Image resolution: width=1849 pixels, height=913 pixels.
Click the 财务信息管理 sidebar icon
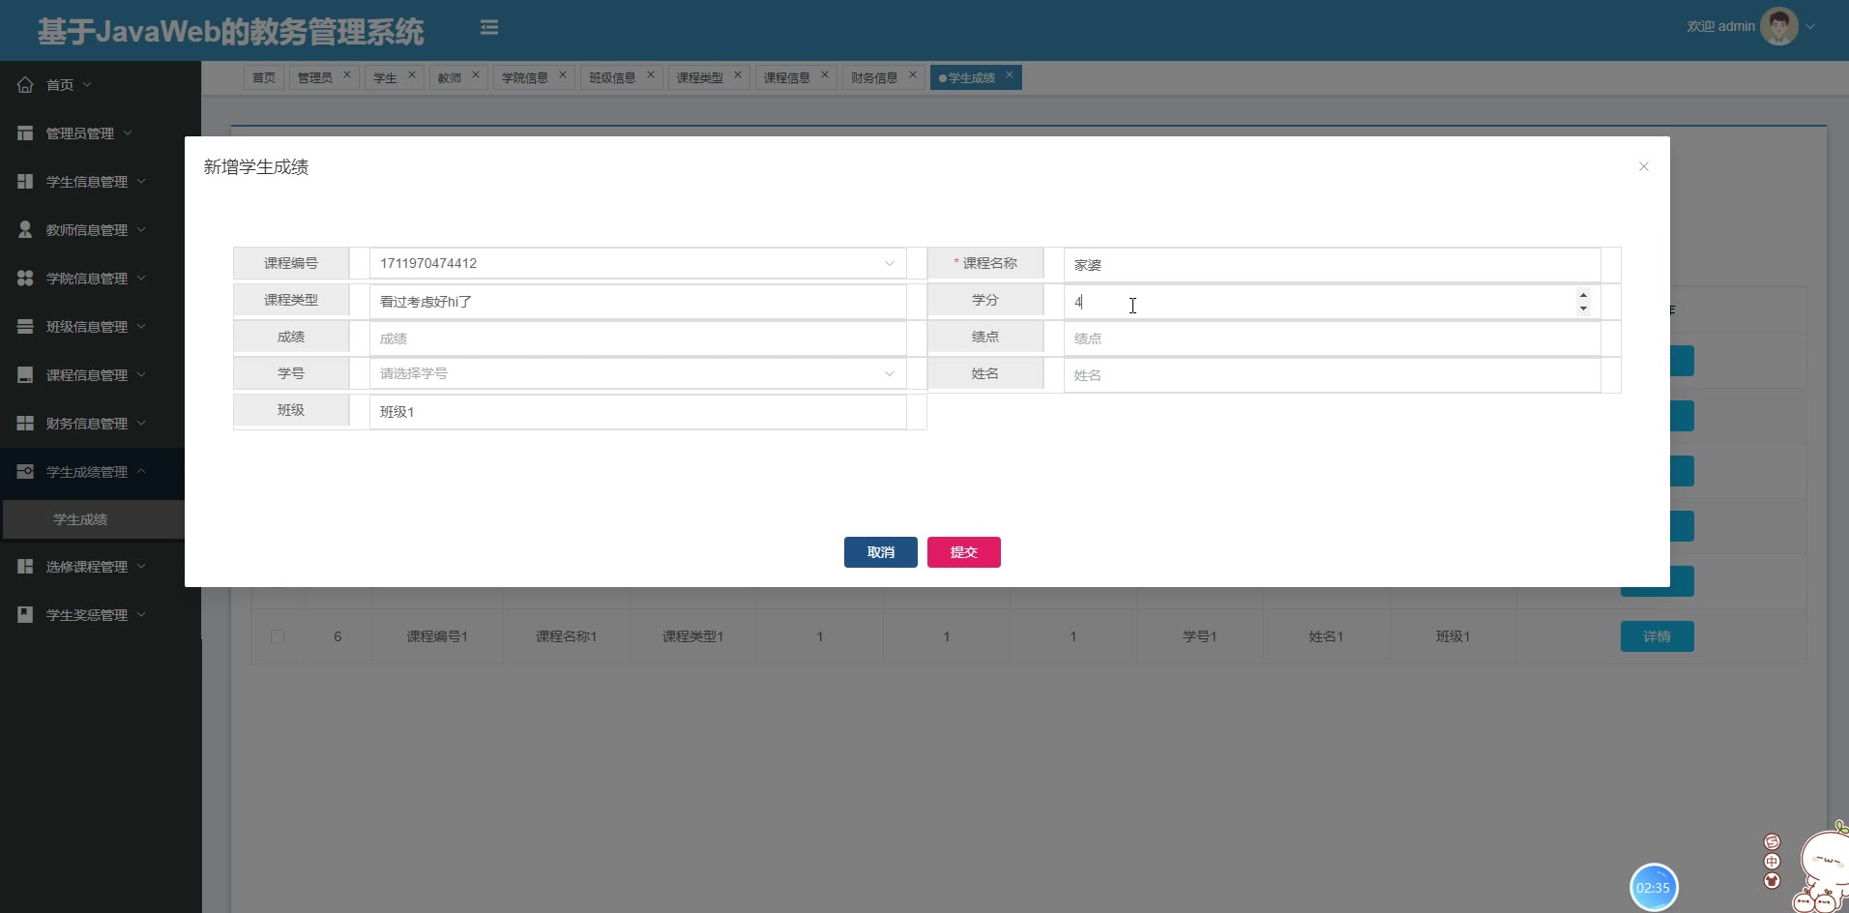point(25,424)
